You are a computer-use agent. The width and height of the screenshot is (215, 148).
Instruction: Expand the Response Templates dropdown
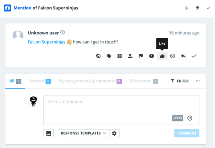click(x=83, y=133)
